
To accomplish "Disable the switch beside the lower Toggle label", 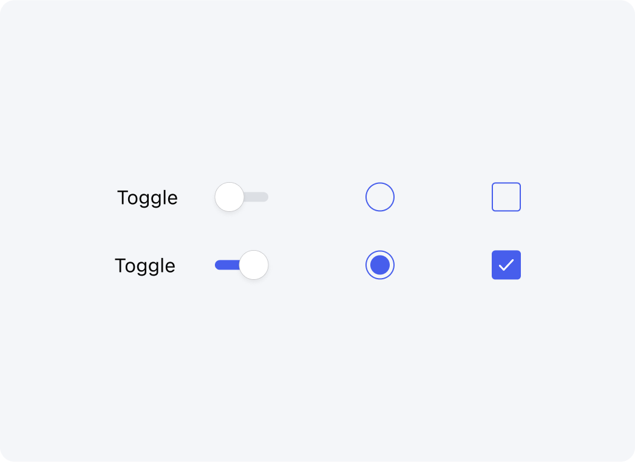I will point(242,265).
